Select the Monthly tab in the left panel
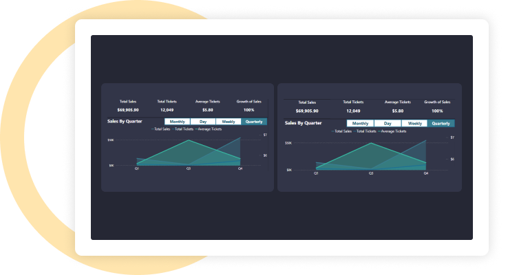This screenshot has height=275, width=508. pos(177,122)
